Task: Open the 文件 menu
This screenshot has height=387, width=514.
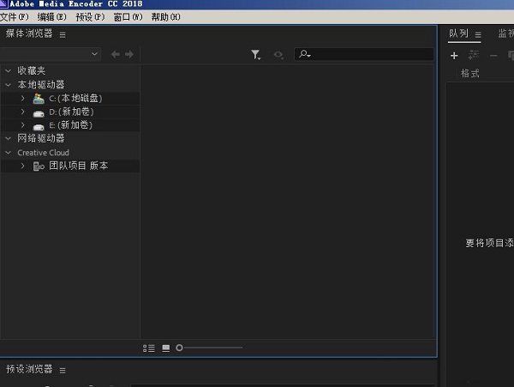Action: coord(15,16)
